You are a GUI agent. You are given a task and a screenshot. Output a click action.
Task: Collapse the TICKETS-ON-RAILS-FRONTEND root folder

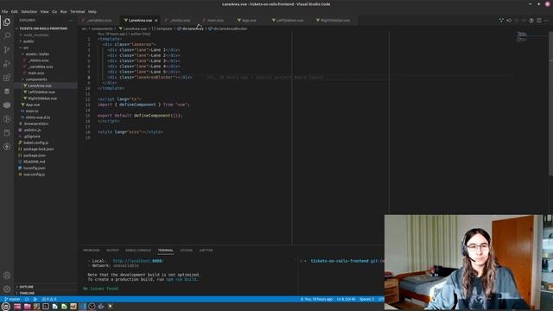43,29
